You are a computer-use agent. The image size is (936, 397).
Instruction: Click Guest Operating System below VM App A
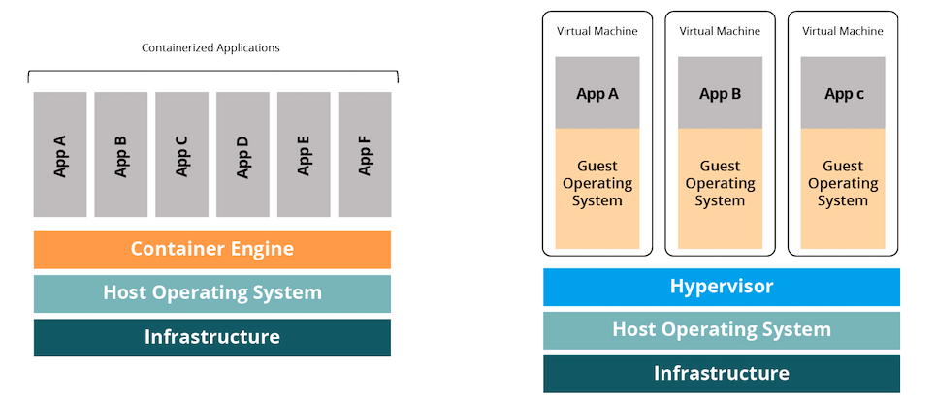tap(597, 184)
